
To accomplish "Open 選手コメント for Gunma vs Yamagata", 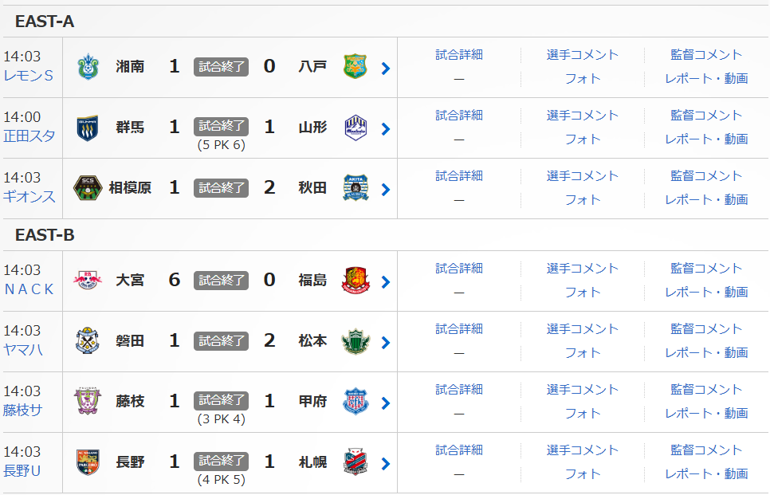I will [583, 116].
